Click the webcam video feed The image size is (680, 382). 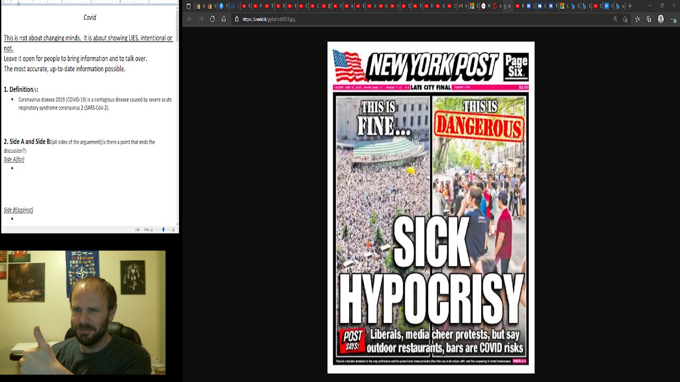(83, 312)
